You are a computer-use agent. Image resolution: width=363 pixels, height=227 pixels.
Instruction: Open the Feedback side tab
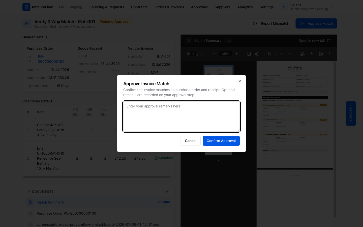pos(351,113)
